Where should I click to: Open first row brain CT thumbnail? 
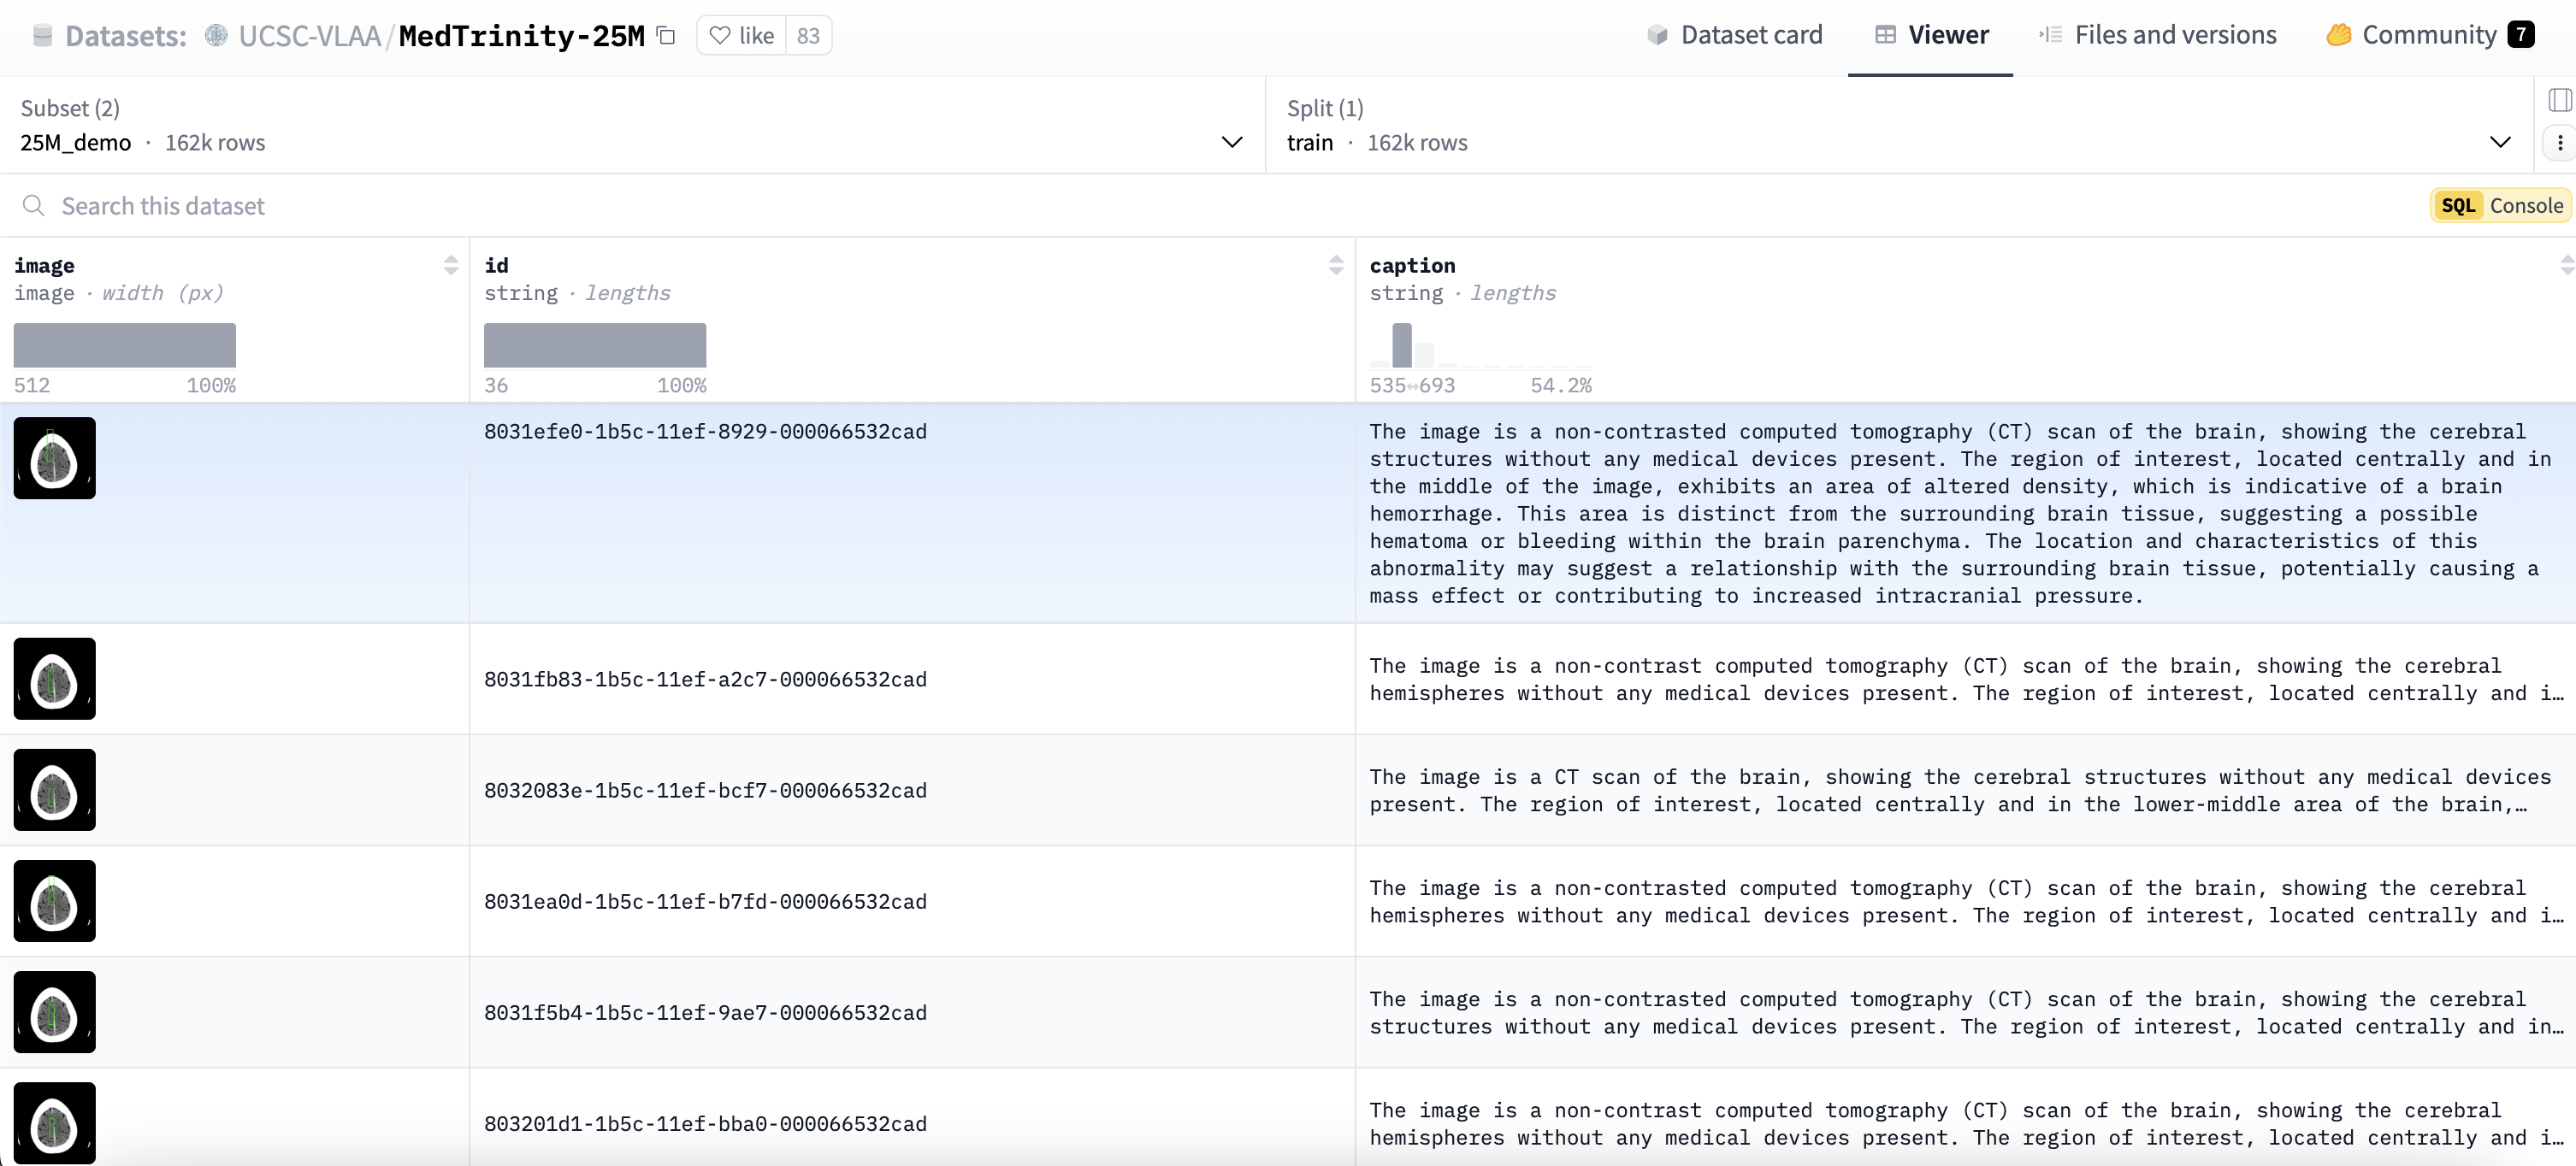[x=55, y=458]
